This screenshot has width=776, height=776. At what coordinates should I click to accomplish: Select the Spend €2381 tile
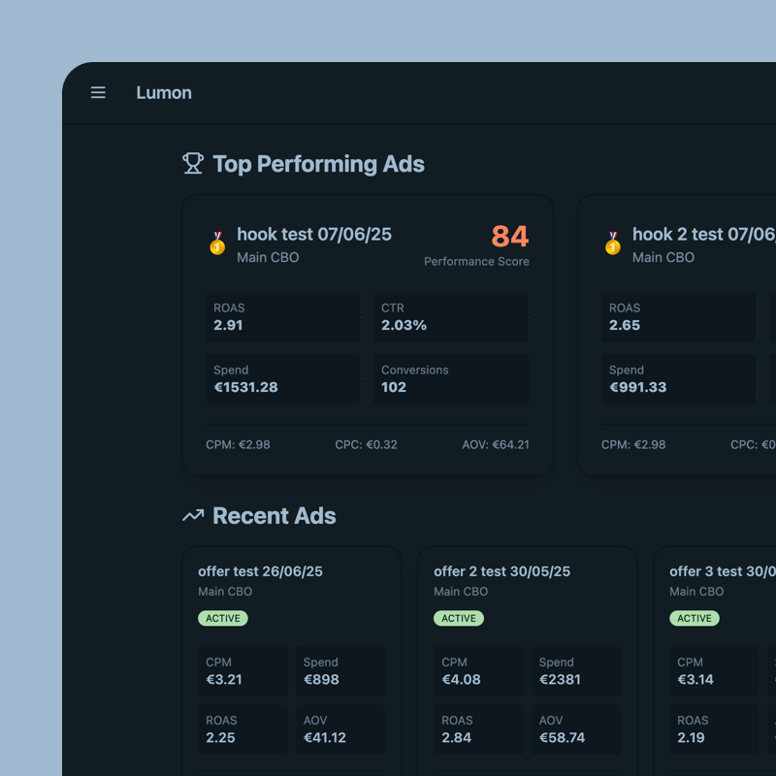575,671
